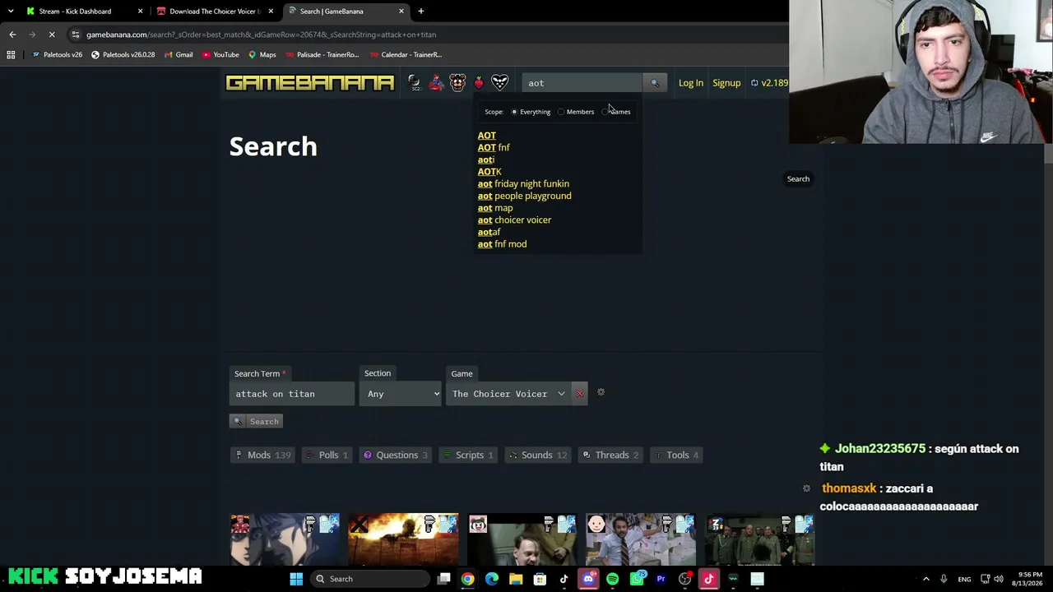
Task: Choose the 'aot map' suggestion
Action: click(x=495, y=208)
